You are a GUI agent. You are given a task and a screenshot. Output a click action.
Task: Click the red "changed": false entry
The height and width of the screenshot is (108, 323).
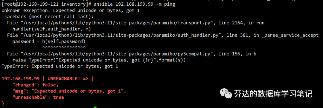35,85
